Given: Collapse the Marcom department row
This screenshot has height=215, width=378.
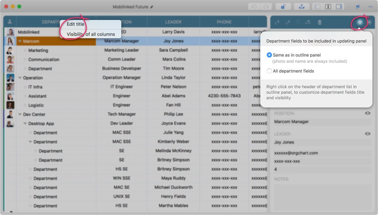Looking at the screenshot, I should [20, 41].
